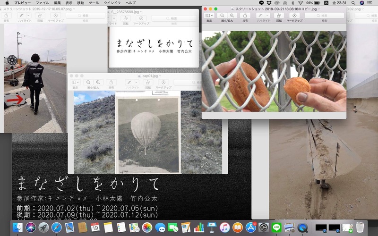Viewport: 378px width, 236px height.
Task: Share the cap01.jpg image
Action: point(111,82)
